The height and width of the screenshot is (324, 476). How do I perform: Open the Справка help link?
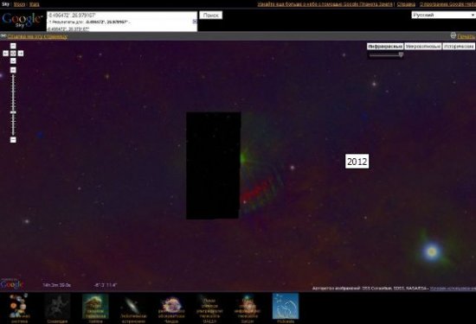[406, 4]
